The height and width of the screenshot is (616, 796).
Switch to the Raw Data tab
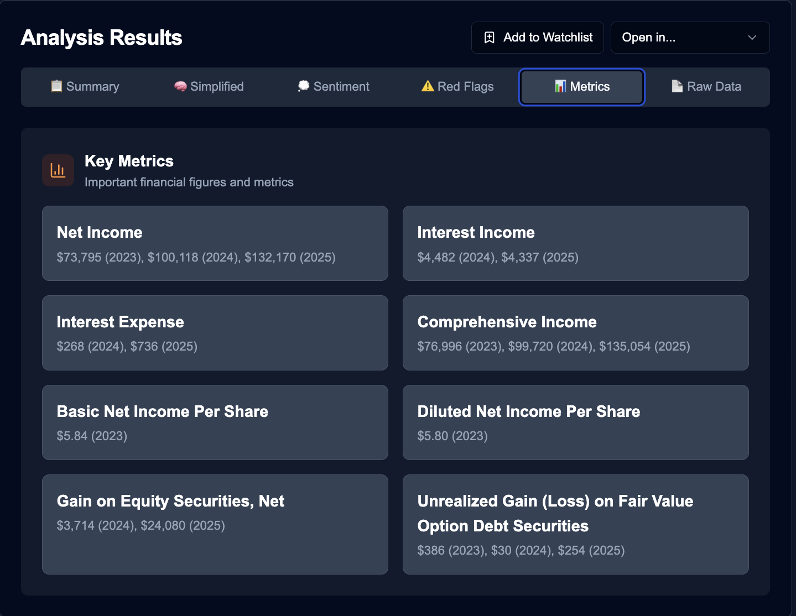[x=706, y=86]
